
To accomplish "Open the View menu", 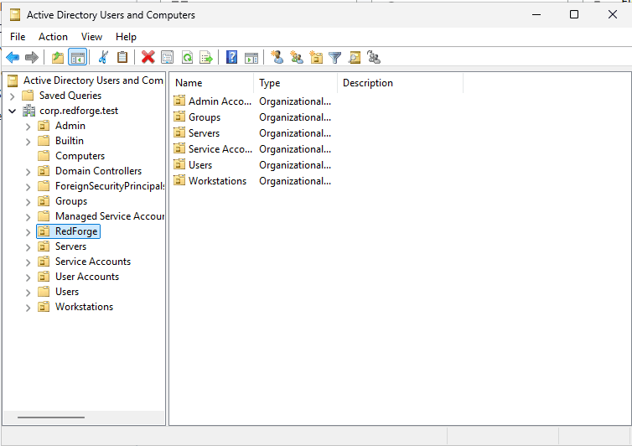I will click(x=91, y=37).
